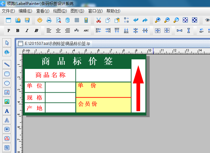Viewport: 210px width, 153px height.
Task: Click the yellow 会员价 price cell
Action: pyautogui.click(x=103, y=105)
